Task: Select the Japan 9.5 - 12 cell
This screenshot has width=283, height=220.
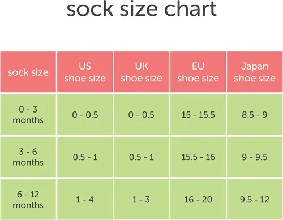Action: tap(255, 200)
